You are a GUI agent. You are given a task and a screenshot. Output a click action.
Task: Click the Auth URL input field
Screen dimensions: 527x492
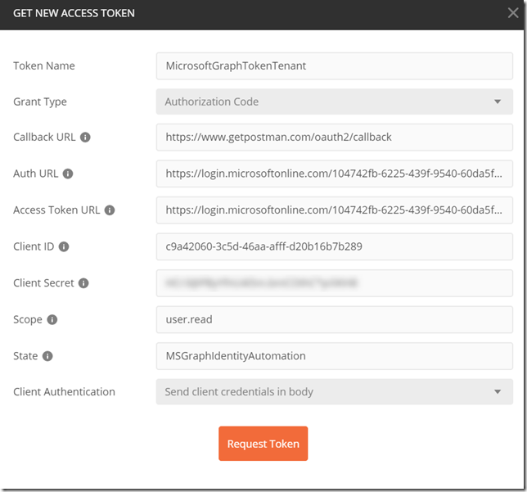pyautogui.click(x=335, y=174)
